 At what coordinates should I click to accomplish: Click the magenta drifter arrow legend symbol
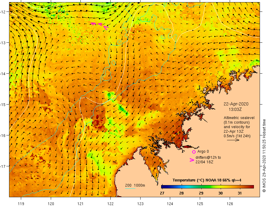tap(192, 160)
